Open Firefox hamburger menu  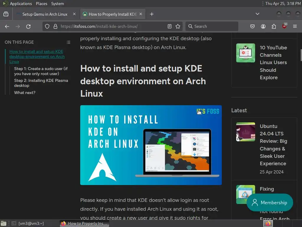[295, 26]
